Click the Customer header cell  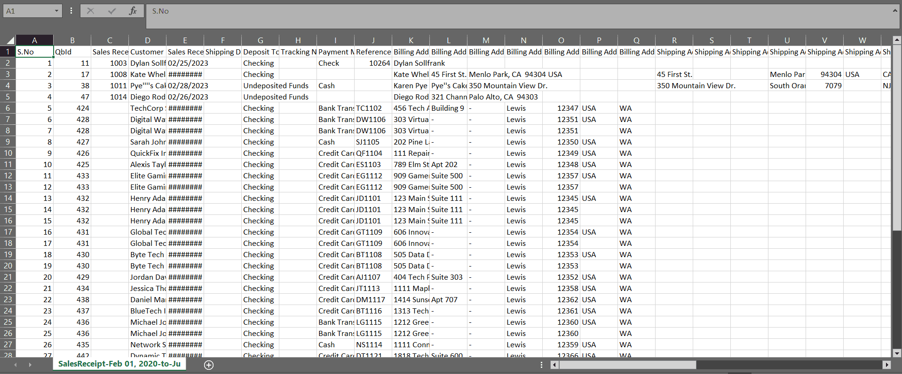147,52
